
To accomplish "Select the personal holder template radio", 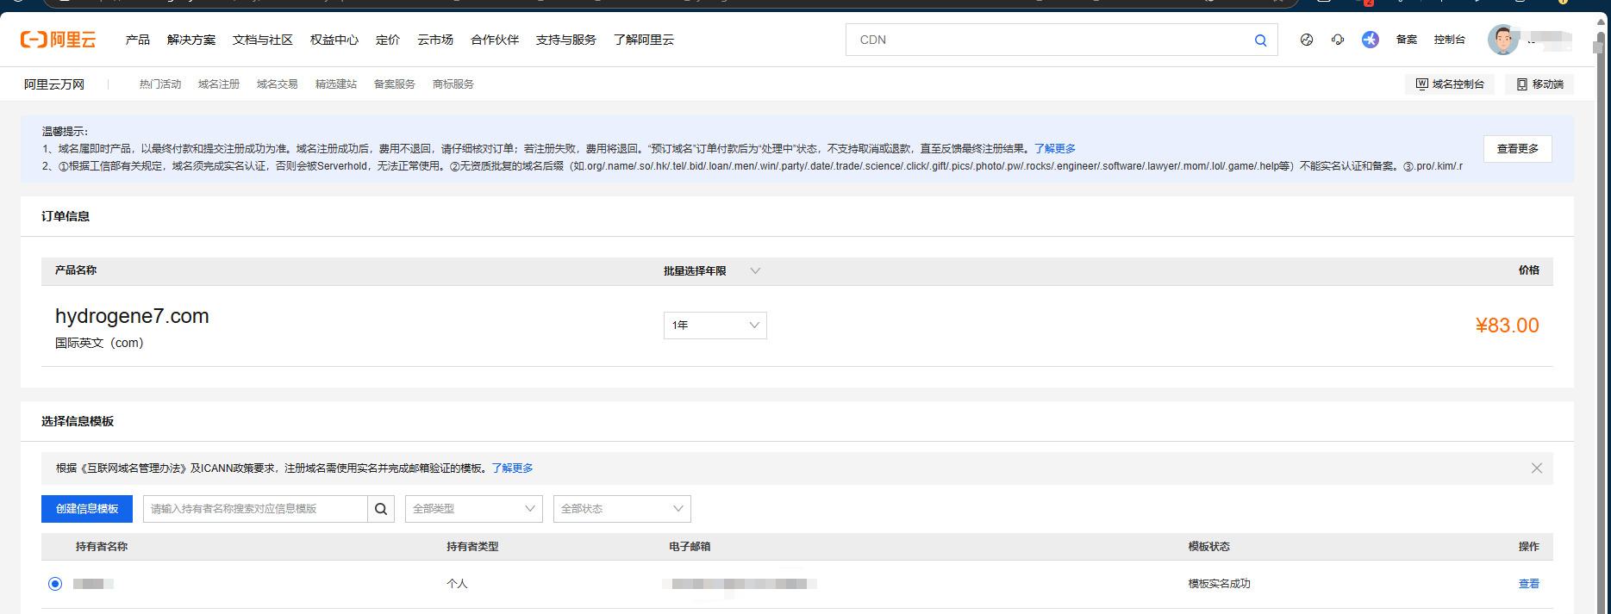I will 55,584.
